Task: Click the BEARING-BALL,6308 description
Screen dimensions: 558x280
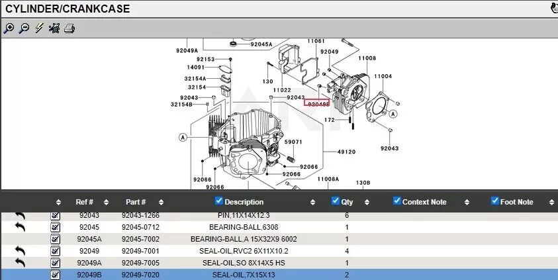Action: [244, 228]
